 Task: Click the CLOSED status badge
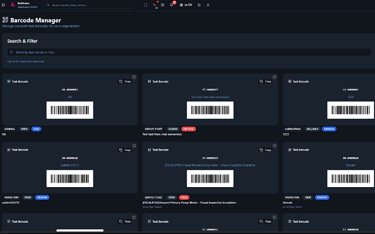173,129
